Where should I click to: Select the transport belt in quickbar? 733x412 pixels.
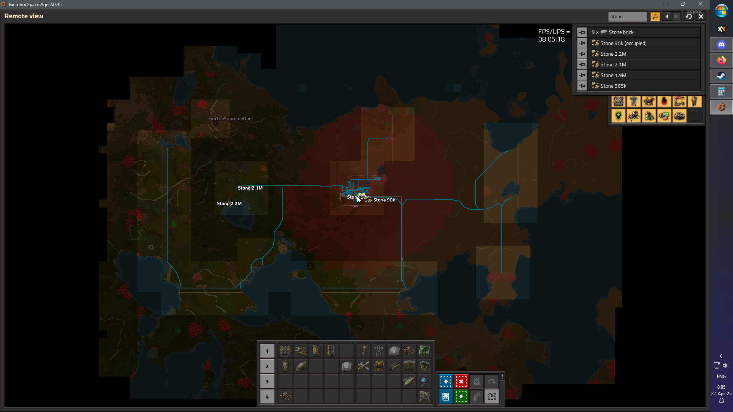tap(285, 351)
